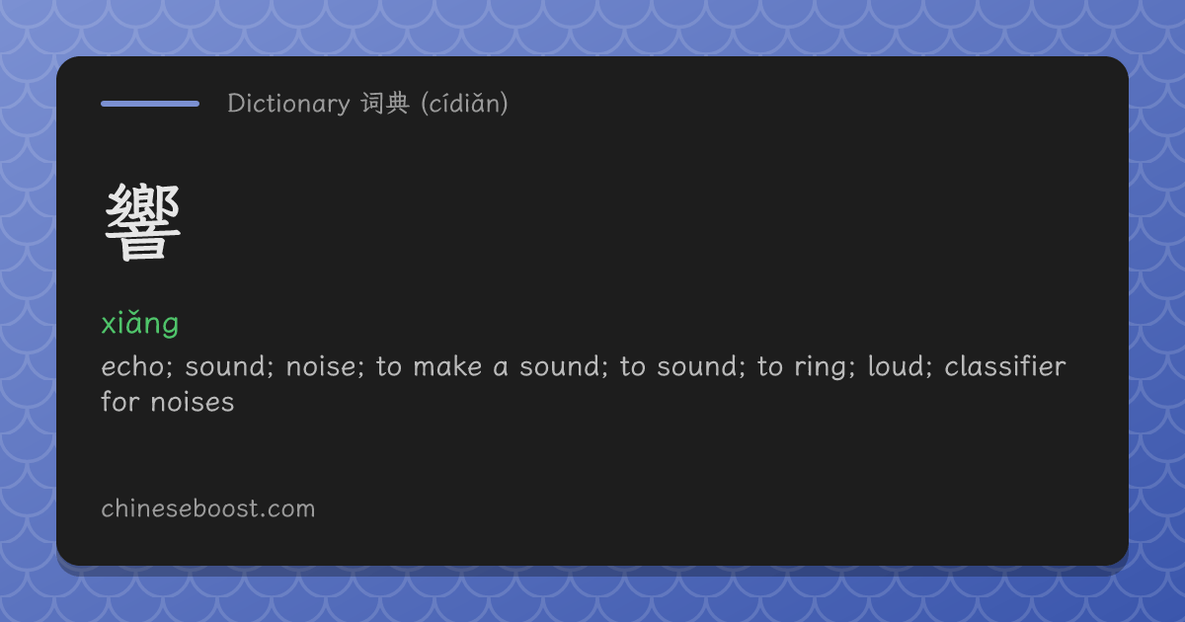Select the 词典 characters in the header
The width and height of the screenshot is (1185, 622).
(x=385, y=104)
